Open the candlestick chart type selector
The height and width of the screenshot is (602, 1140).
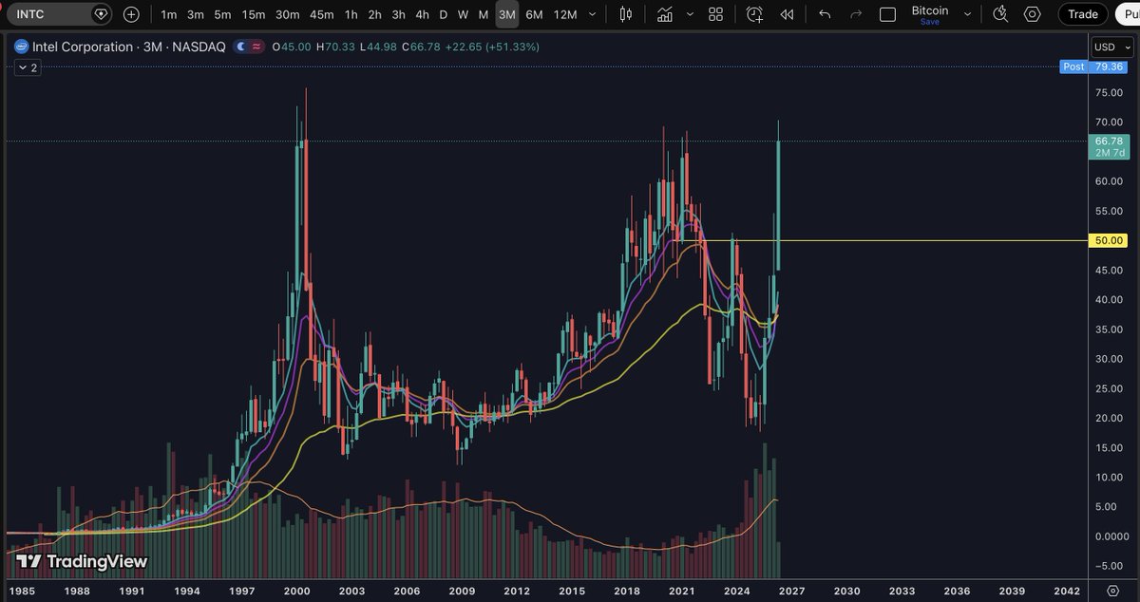click(x=625, y=14)
